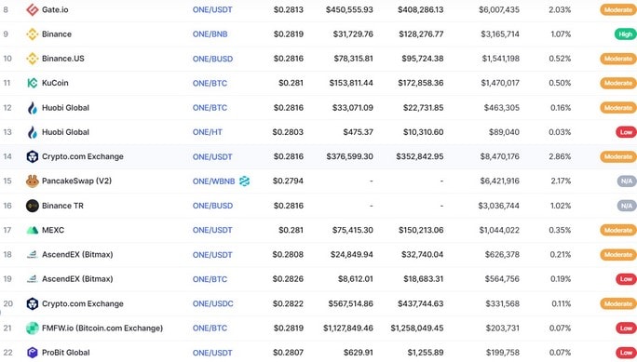Click the Binance TR round black logo

32,206
